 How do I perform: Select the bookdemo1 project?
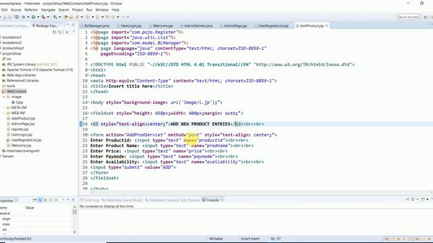pos(12,37)
